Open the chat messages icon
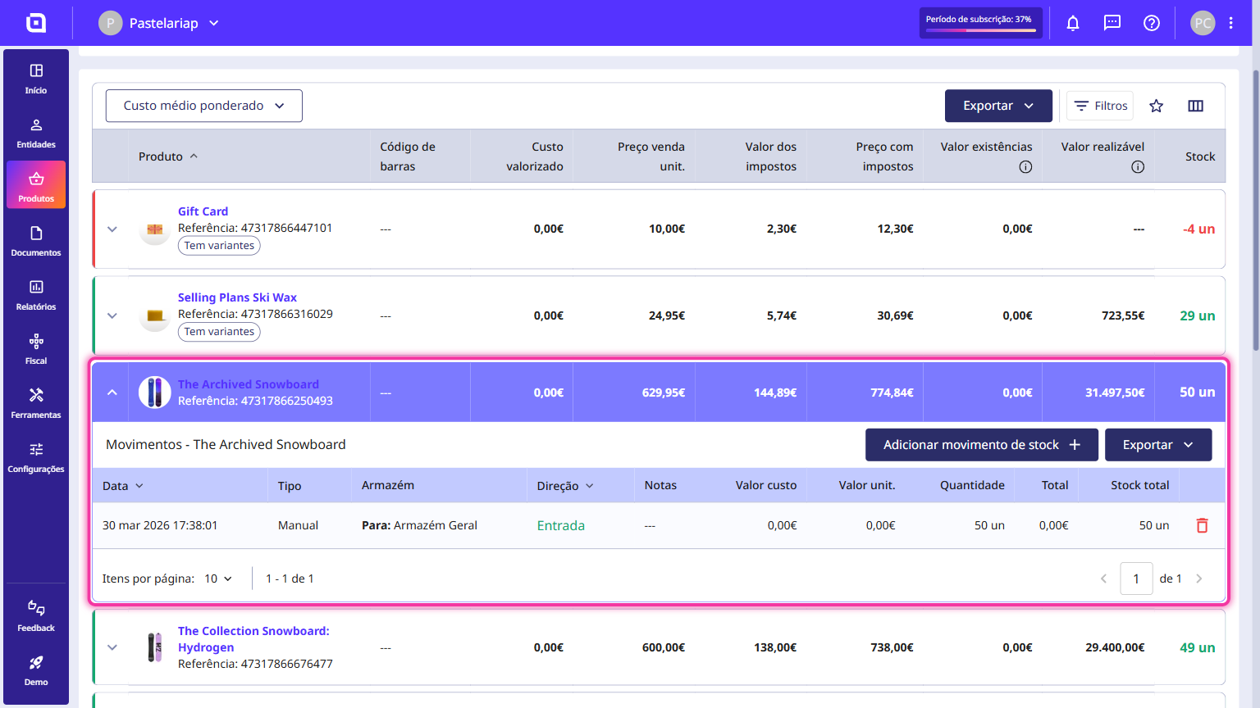The height and width of the screenshot is (708, 1260). pyautogui.click(x=1112, y=23)
